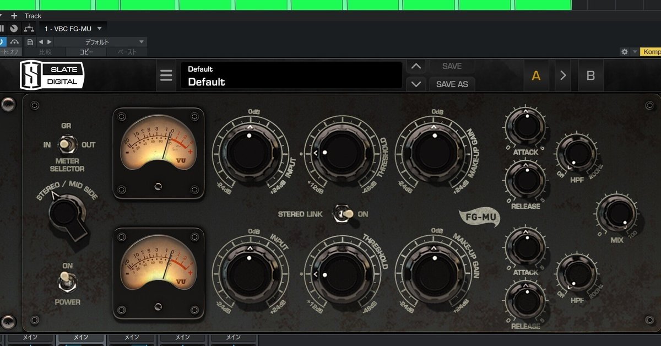Open the hamburger menu icon
This screenshot has width=661, height=346.
[x=166, y=75]
